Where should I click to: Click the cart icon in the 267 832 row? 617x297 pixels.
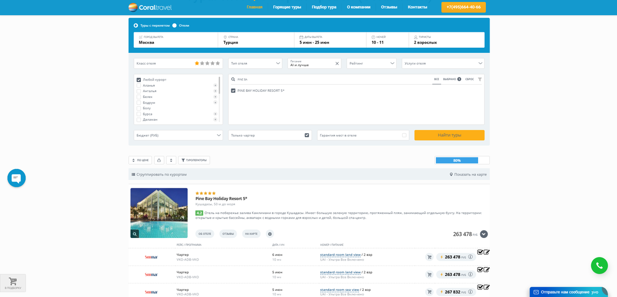pyautogui.click(x=429, y=292)
